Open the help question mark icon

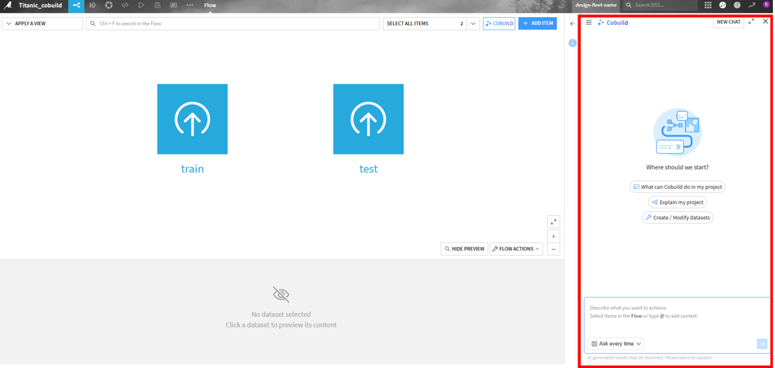[x=737, y=6]
